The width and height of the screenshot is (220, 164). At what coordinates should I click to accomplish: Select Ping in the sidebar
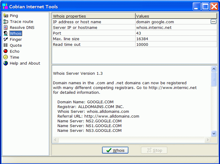(x=14, y=16)
